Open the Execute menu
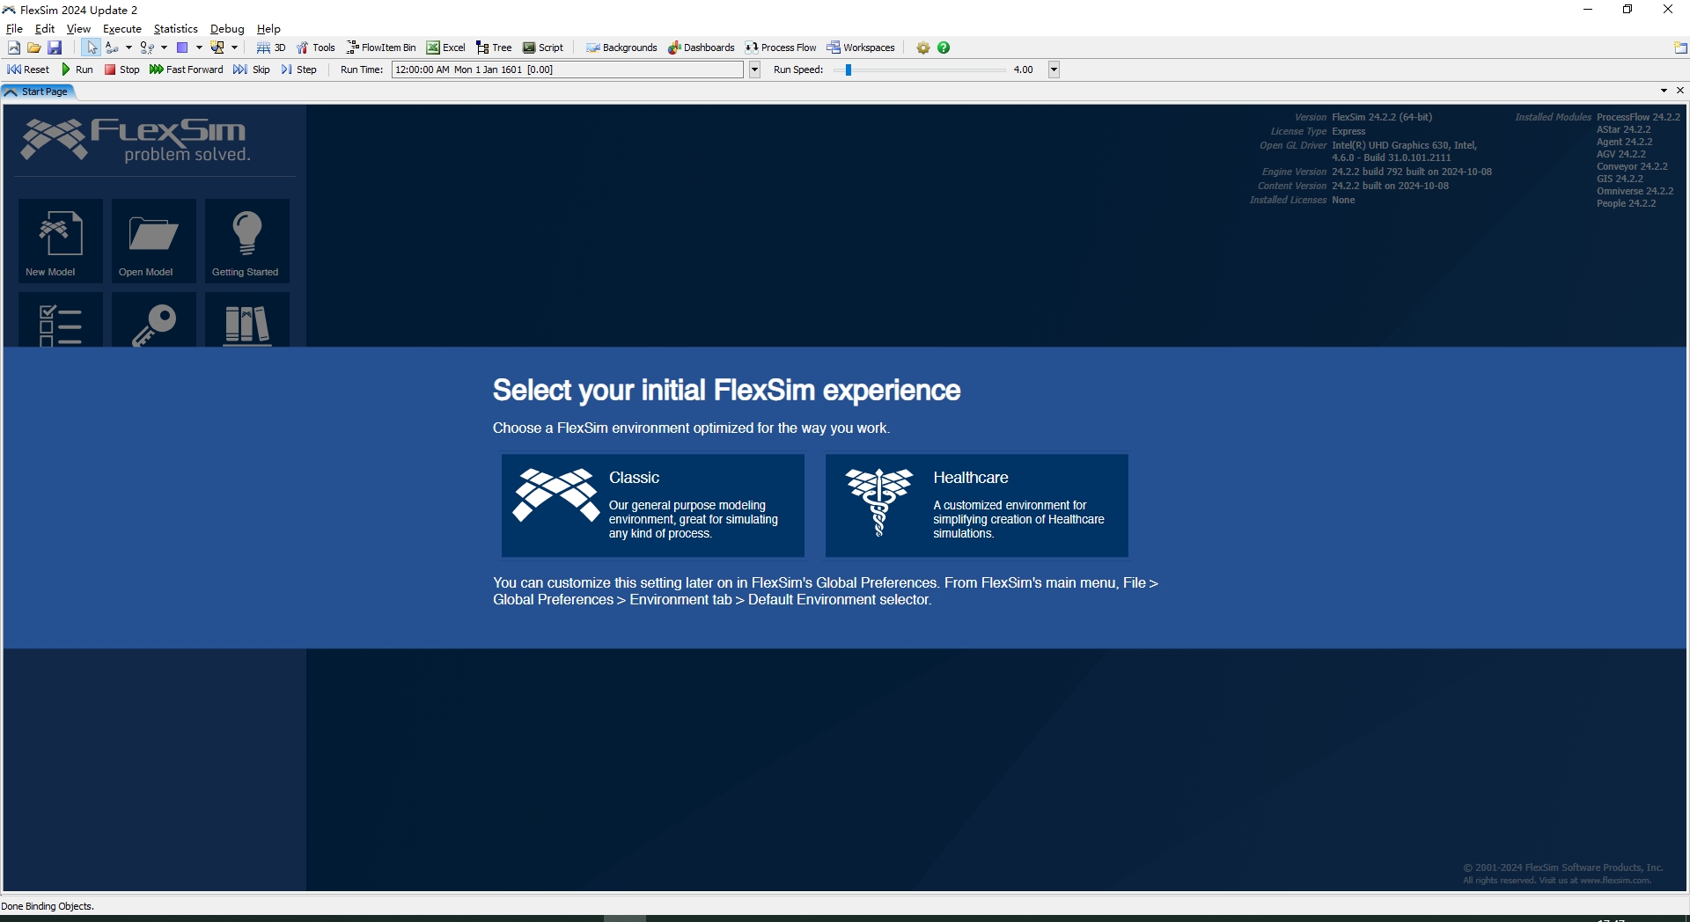The height and width of the screenshot is (922, 1690). coord(121,29)
